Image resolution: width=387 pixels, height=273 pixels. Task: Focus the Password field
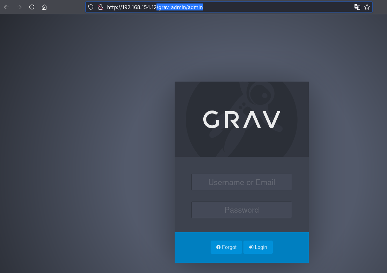point(242,210)
